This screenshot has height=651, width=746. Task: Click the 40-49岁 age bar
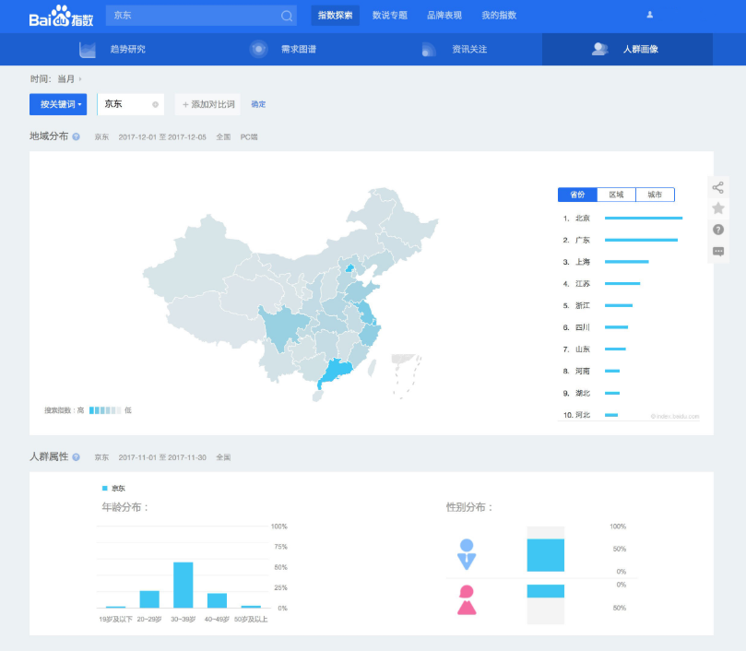tap(217, 600)
